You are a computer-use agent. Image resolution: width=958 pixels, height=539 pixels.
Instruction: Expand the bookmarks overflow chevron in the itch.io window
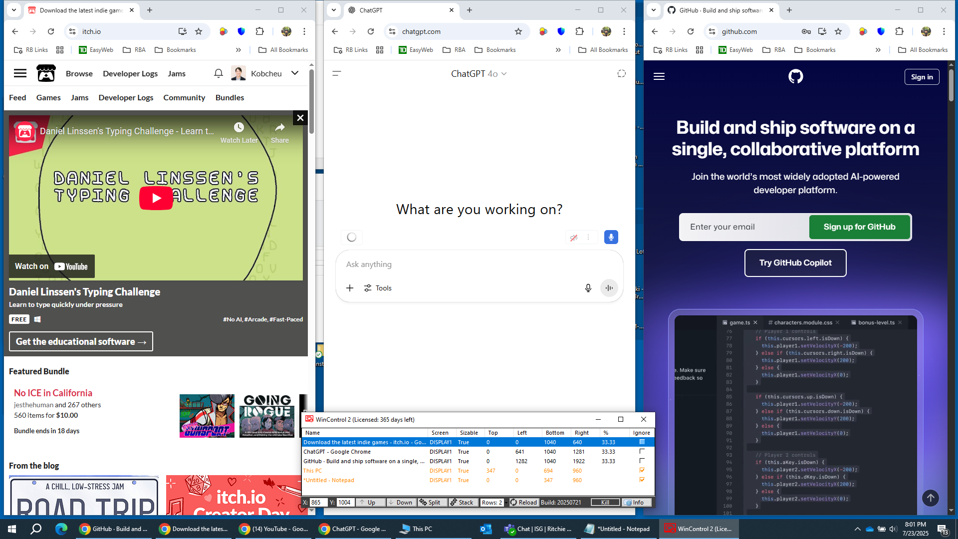point(239,50)
